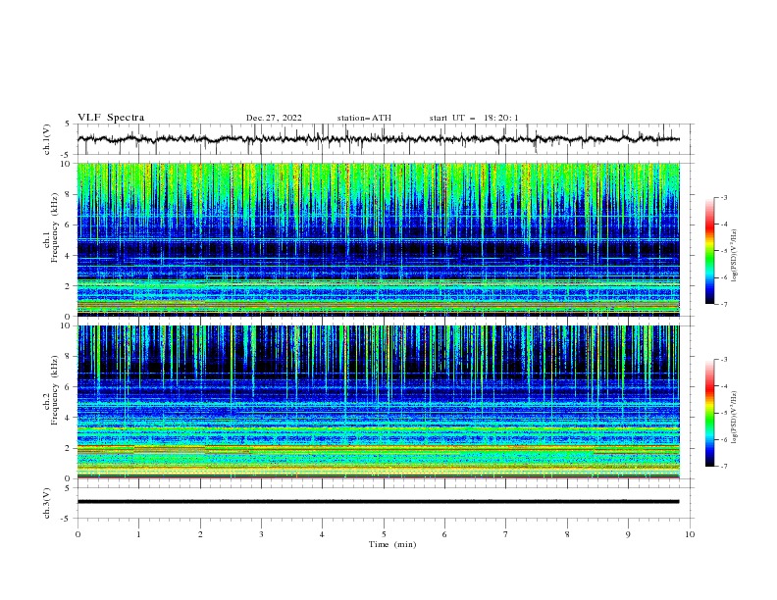Click the ch.2 color bar "log(PSD)(V²/Hz)" label

click(735, 418)
